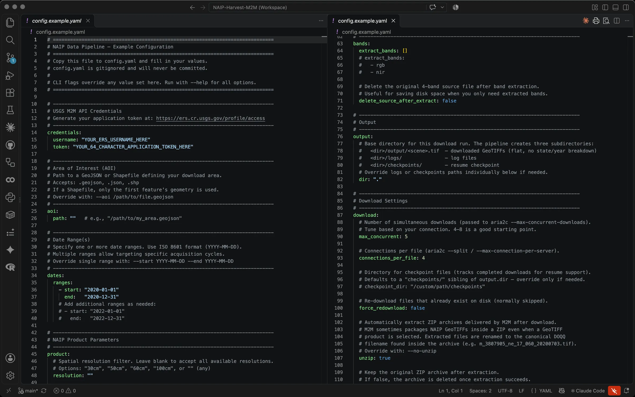Click the Ln 1, Col 1 position indicator
This screenshot has height=397, width=635.
pyautogui.click(x=451, y=391)
